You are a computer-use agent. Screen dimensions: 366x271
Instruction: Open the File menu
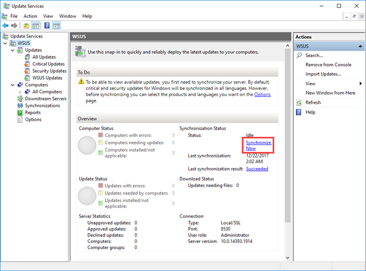[14, 16]
